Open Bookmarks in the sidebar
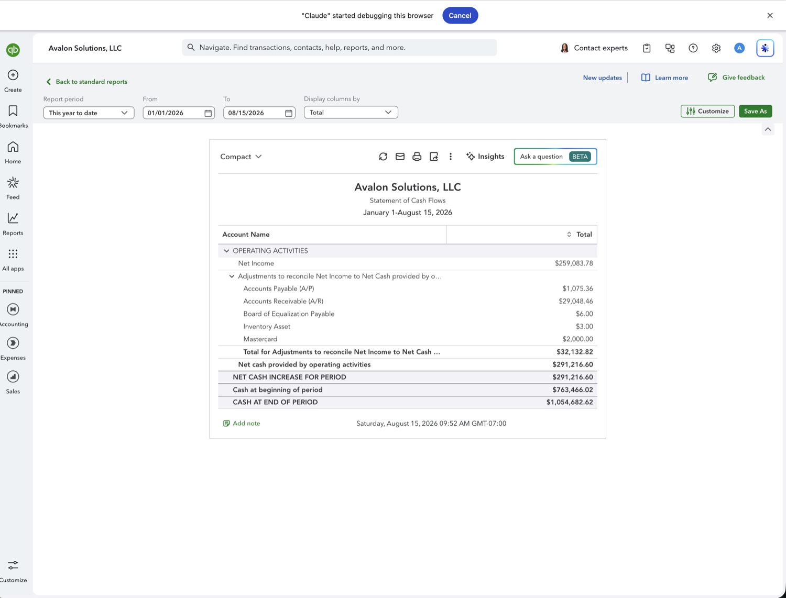Image resolution: width=786 pixels, height=598 pixels. click(x=13, y=116)
